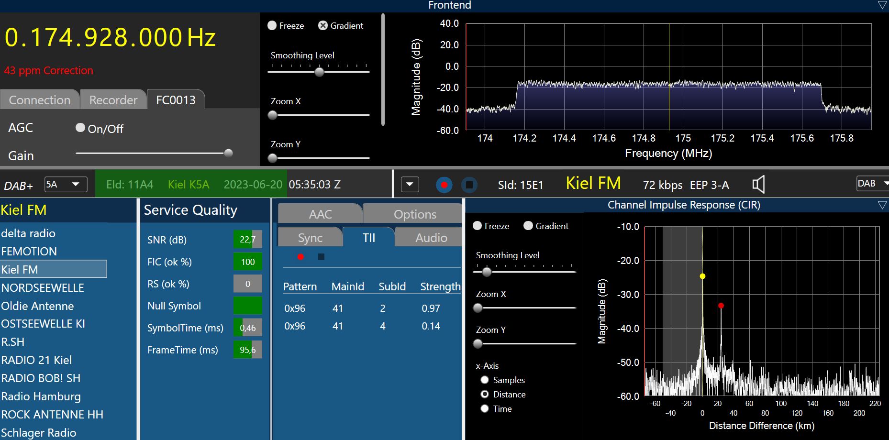This screenshot has width=889, height=440.
Task: Enable Freeze on the spectrum display
Action: pos(272,26)
